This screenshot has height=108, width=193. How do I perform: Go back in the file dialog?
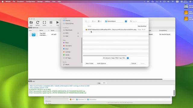(86, 21)
